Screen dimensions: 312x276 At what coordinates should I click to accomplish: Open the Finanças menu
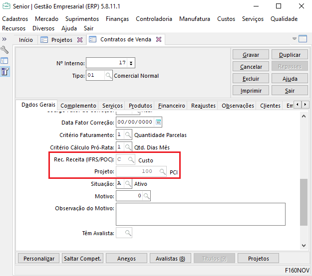(x=117, y=19)
